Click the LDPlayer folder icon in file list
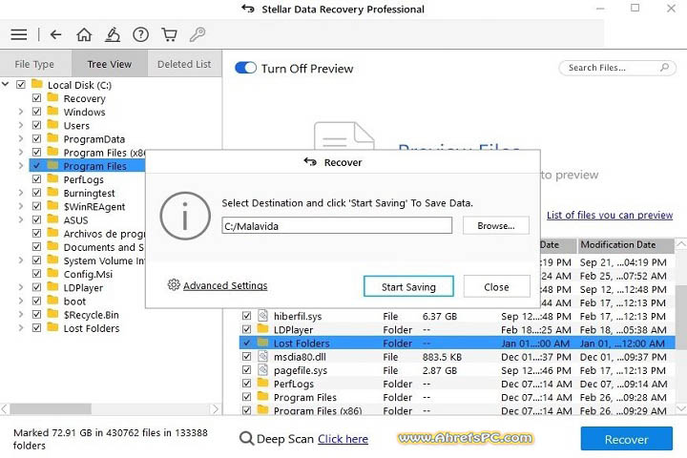The height and width of the screenshot is (458, 687). coord(263,328)
